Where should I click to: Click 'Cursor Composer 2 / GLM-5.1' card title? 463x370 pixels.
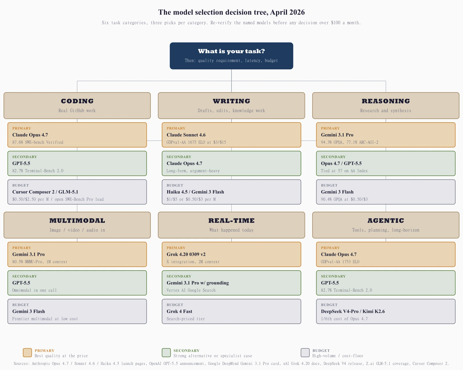click(45, 192)
